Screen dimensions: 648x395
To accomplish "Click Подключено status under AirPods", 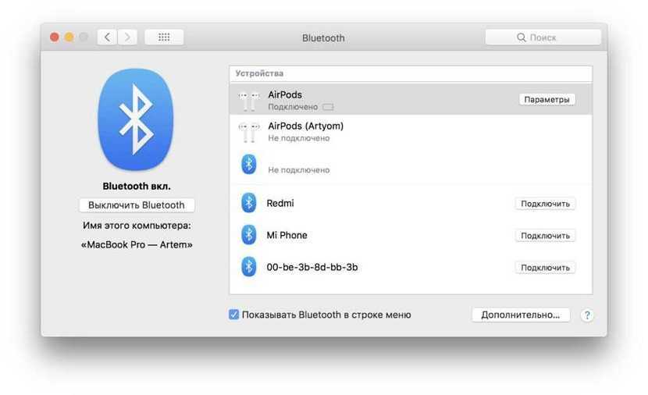I will [x=293, y=107].
